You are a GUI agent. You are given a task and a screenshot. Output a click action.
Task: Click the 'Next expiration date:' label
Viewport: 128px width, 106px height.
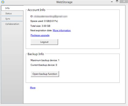click(41, 30)
